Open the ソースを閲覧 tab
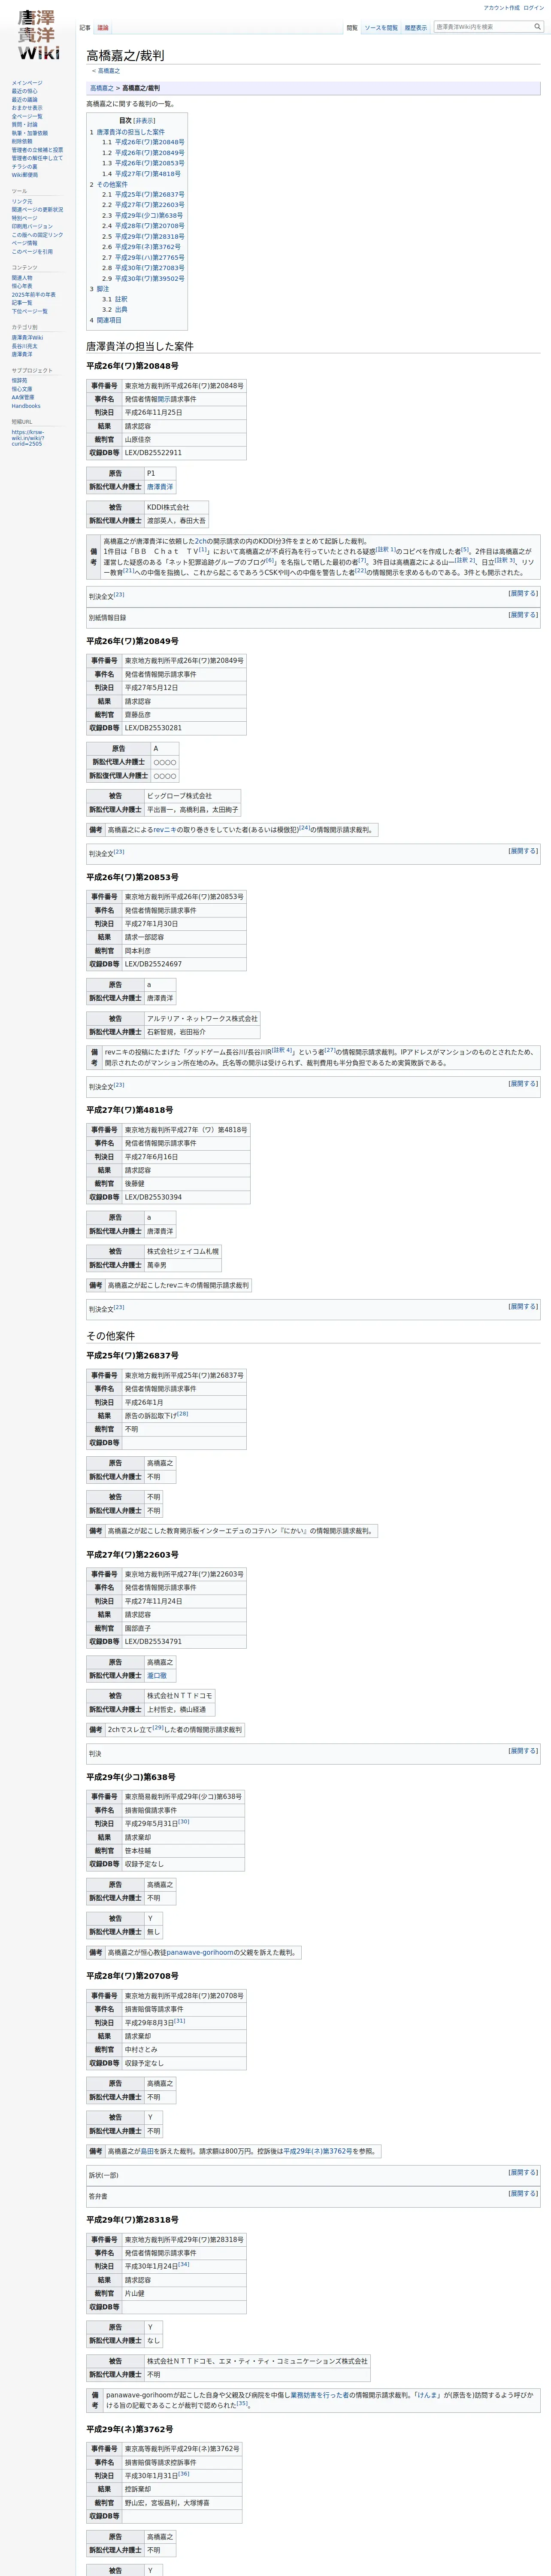The width and height of the screenshot is (551, 2576). [381, 28]
